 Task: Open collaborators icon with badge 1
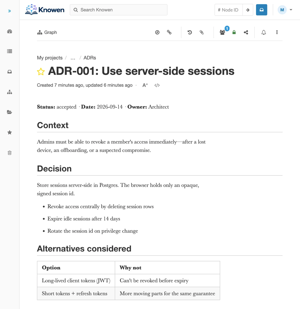223,32
